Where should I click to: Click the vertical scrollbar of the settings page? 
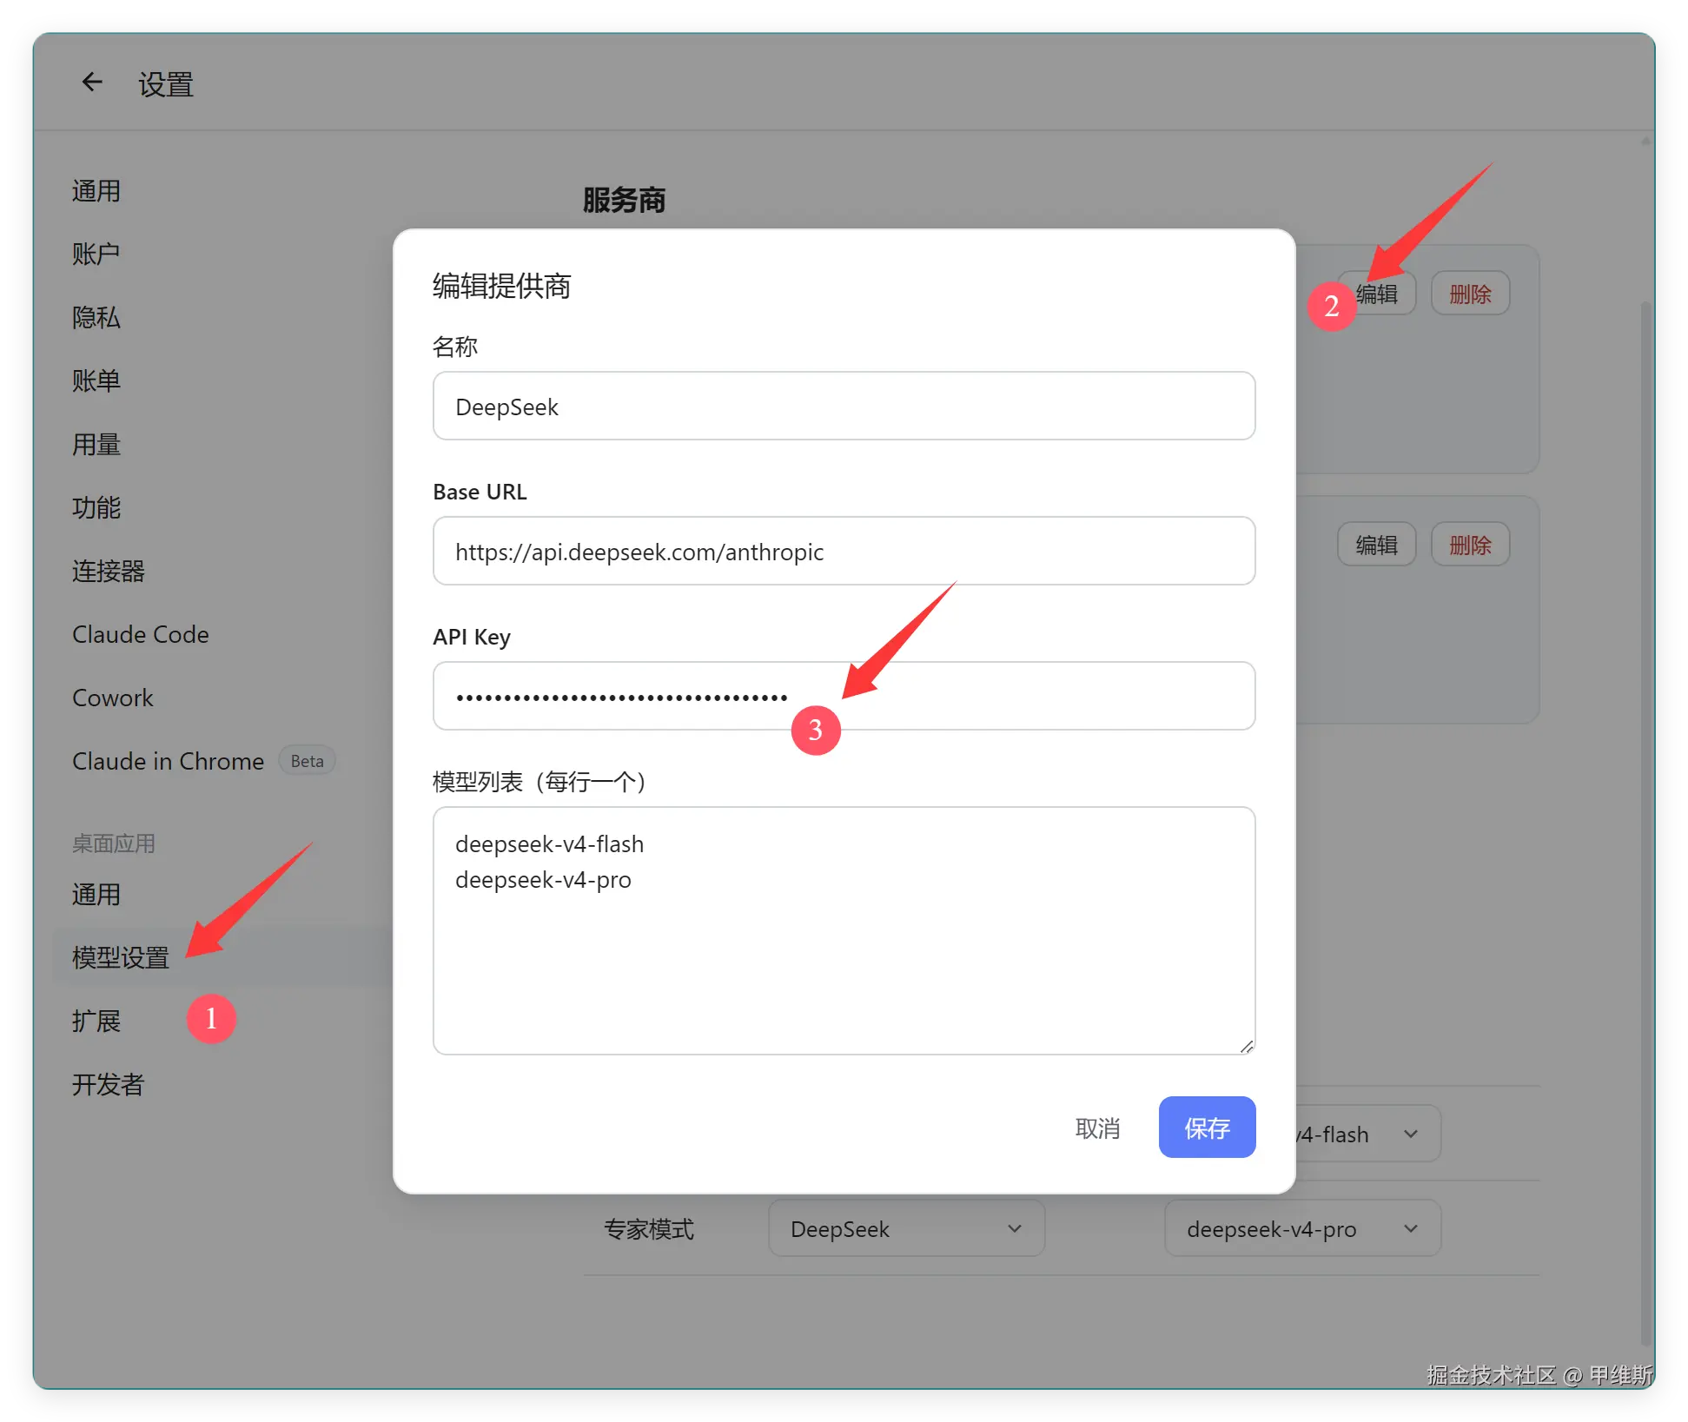[1645, 823]
